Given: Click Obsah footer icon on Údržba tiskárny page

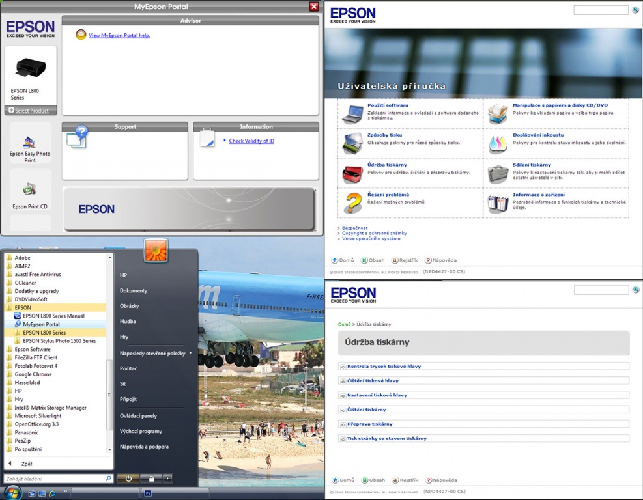Looking at the screenshot, I should [x=365, y=480].
